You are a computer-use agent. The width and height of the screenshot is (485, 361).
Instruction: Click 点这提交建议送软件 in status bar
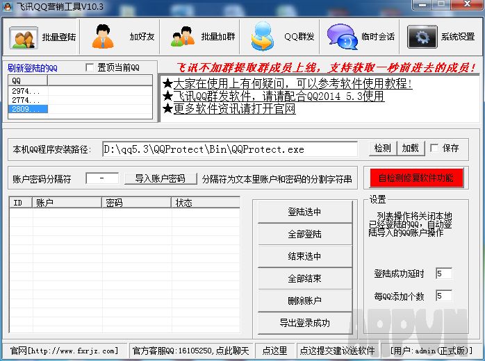point(337,351)
